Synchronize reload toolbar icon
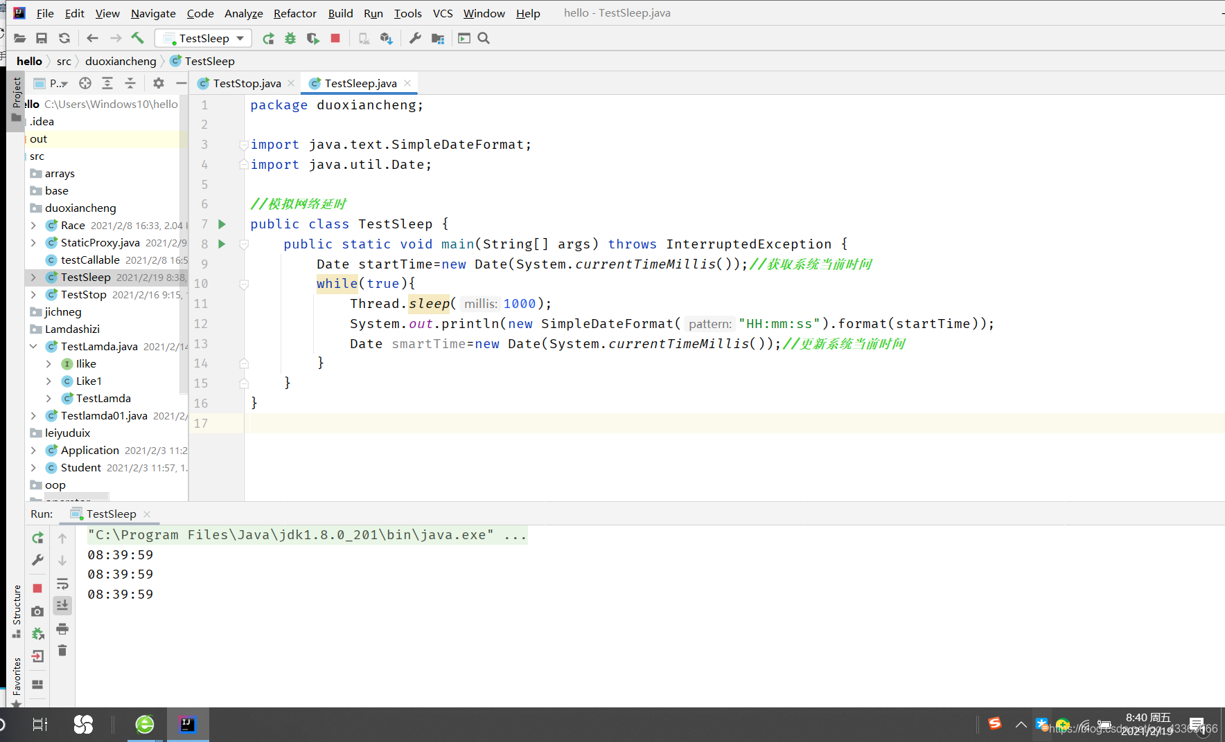The height and width of the screenshot is (742, 1225). (x=64, y=39)
